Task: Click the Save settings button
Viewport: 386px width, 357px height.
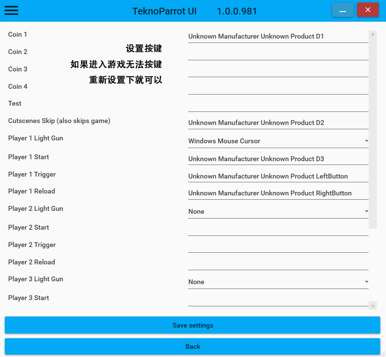Action: pos(193,325)
